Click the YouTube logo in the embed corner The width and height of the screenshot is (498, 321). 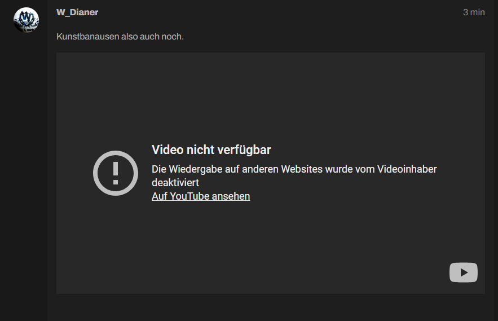click(x=464, y=272)
